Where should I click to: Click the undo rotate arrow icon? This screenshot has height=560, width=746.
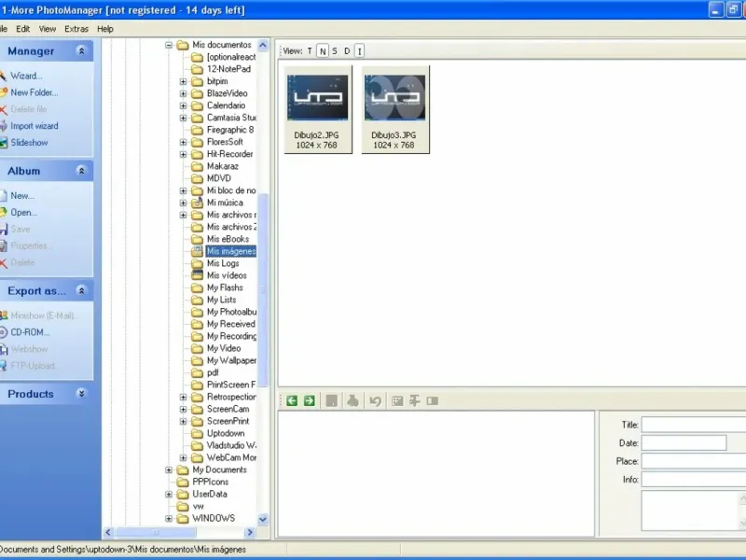[376, 401]
